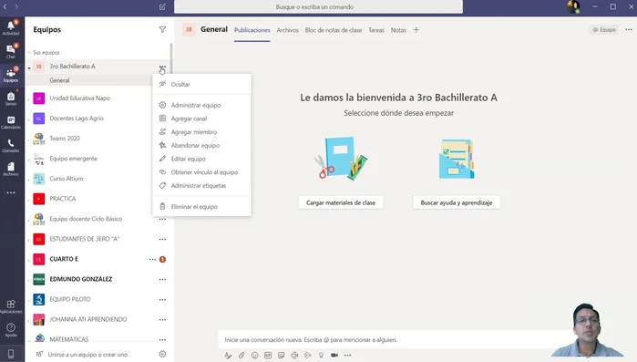Open the Actividad notifications icon

pos(11,27)
